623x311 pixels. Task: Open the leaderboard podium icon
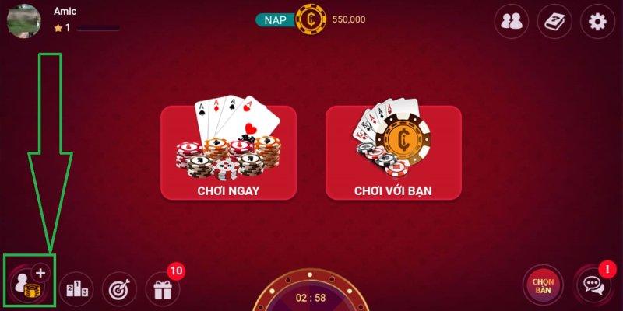(76, 289)
